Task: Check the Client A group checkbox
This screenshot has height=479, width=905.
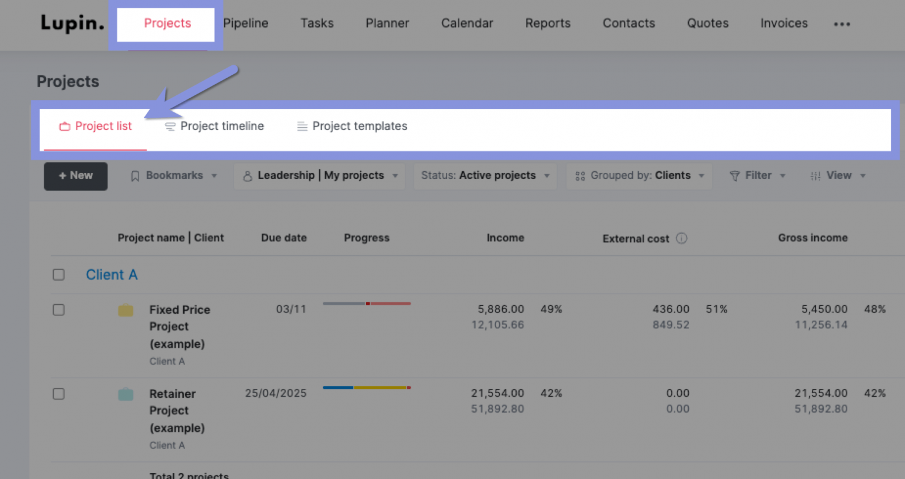Action: (58, 274)
